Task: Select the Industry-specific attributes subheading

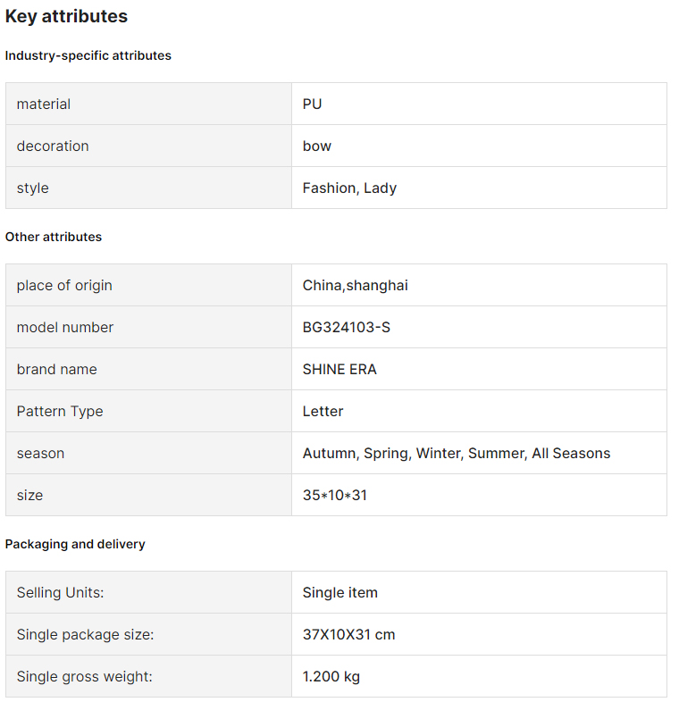Action: (x=88, y=55)
